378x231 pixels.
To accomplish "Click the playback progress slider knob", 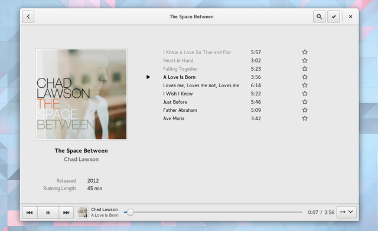I will (131, 212).
